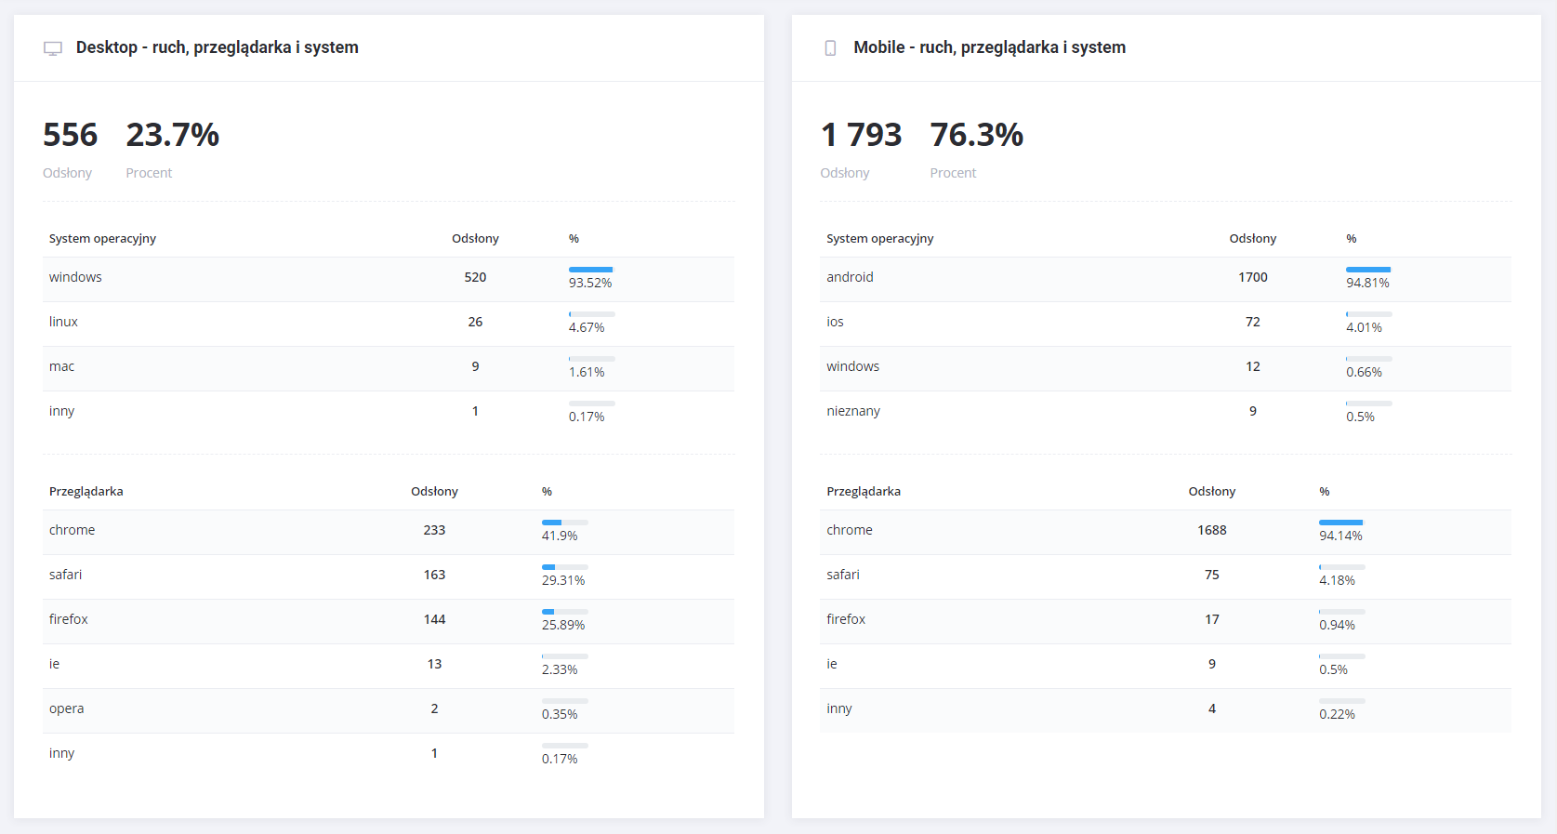Select the mobile android operating system row

tap(1166, 279)
